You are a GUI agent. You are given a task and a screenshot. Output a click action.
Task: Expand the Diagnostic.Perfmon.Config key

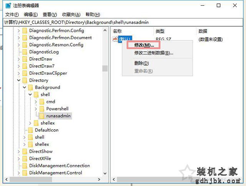pos(19,31)
